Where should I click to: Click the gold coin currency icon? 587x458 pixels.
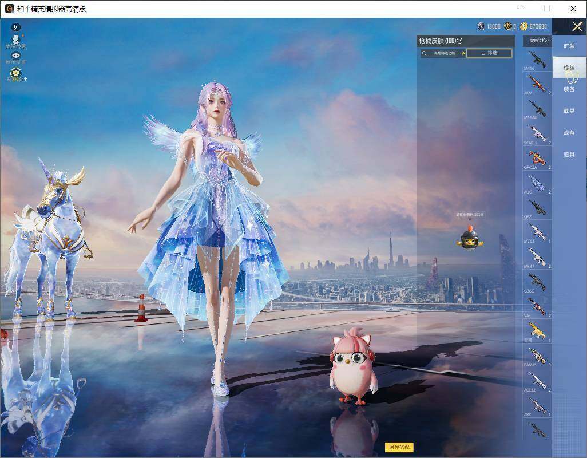523,26
